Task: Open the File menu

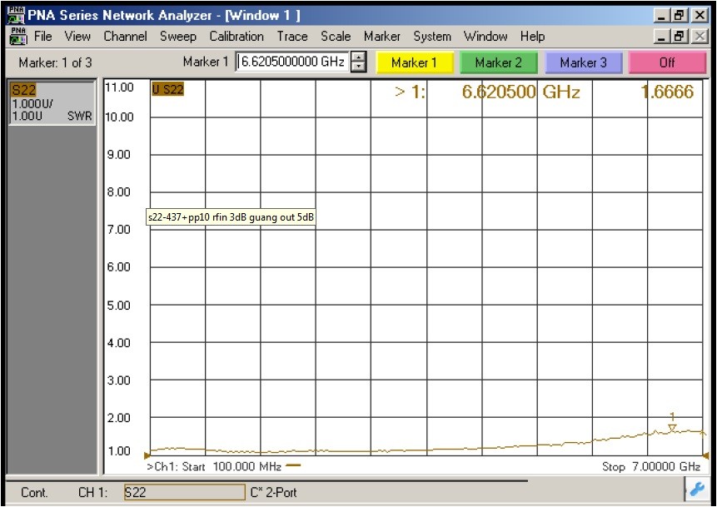Action: click(43, 36)
